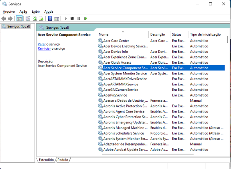
Task: Select the highlighted Acer Service Component Se... row
Action: tap(162, 68)
